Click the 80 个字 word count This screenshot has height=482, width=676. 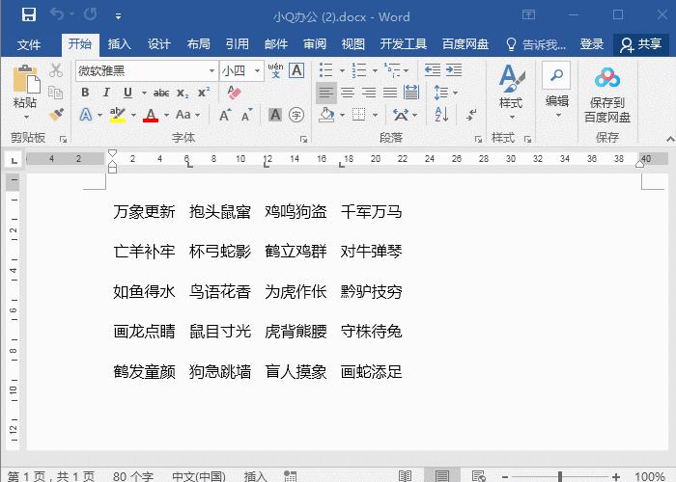(x=133, y=476)
